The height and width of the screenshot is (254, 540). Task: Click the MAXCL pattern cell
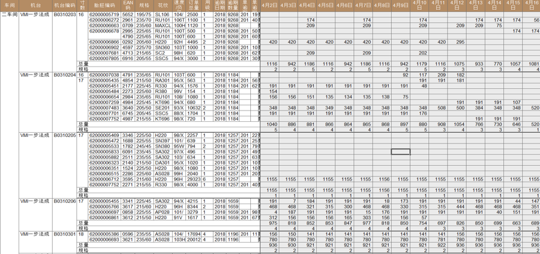pyautogui.click(x=163, y=26)
